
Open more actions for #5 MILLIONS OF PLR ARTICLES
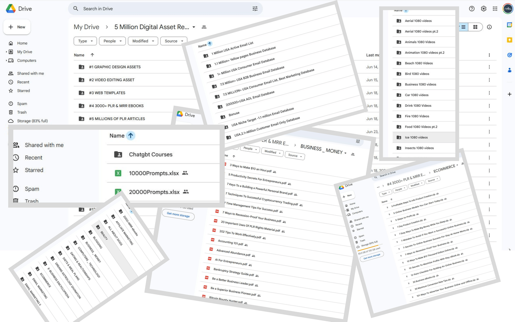coord(489,119)
